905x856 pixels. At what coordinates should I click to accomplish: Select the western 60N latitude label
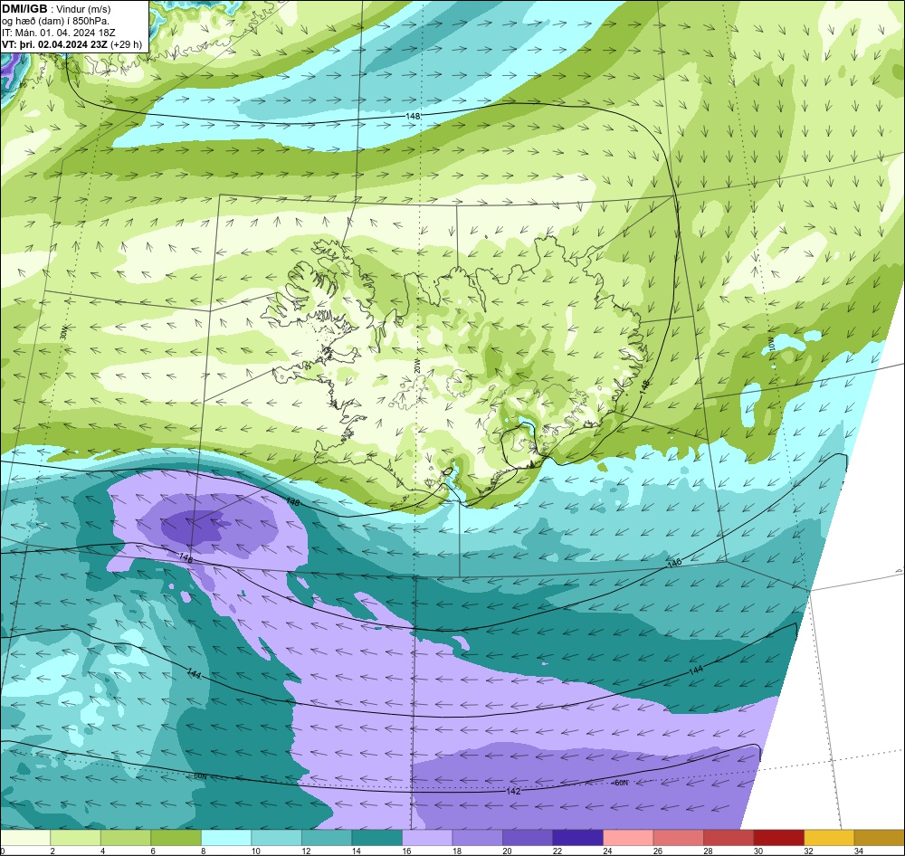click(x=200, y=776)
